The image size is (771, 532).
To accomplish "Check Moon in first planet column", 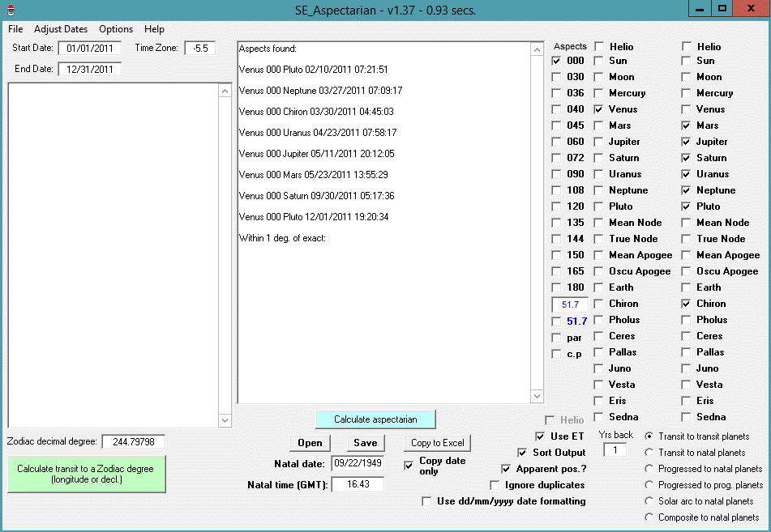I will [x=598, y=77].
